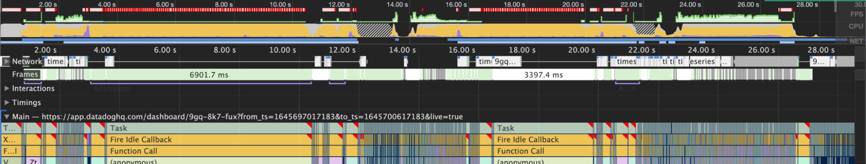The image size is (866, 164).
Task: Select the Task block near 18 s
Action: pyautogui.click(x=543, y=128)
